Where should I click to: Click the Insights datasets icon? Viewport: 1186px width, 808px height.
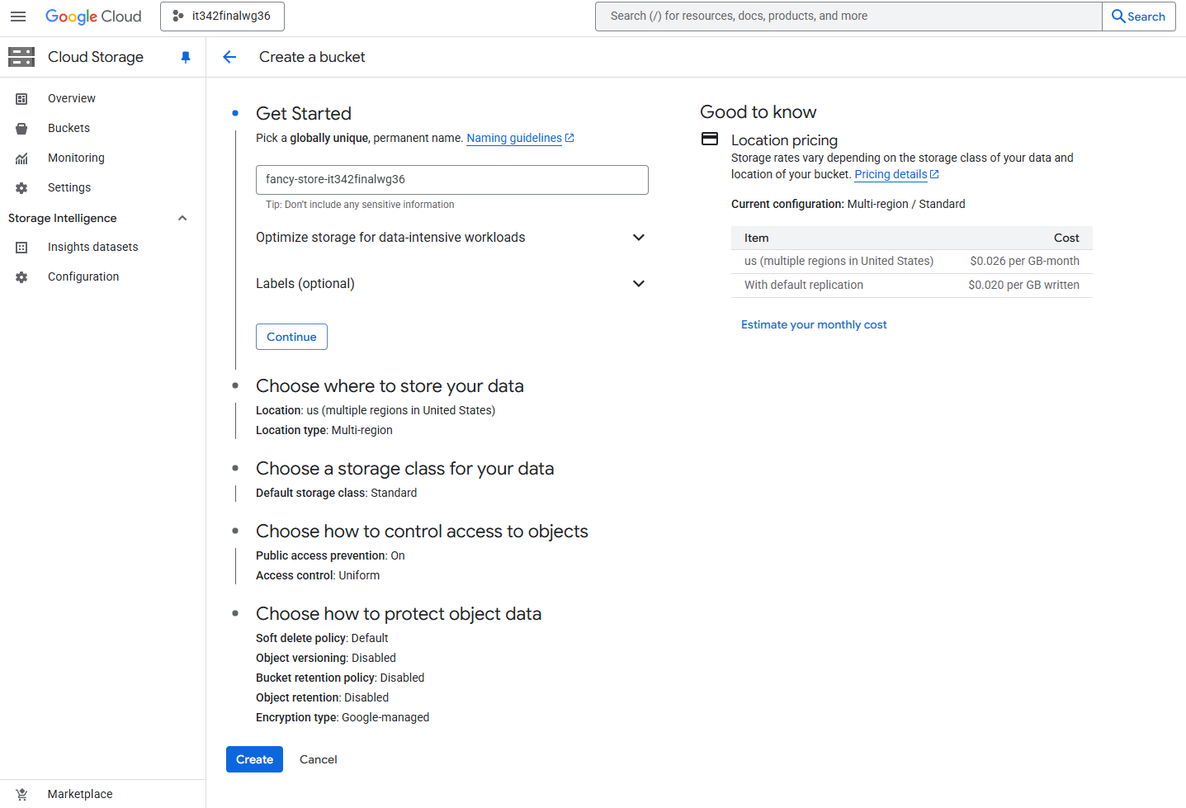pos(21,248)
